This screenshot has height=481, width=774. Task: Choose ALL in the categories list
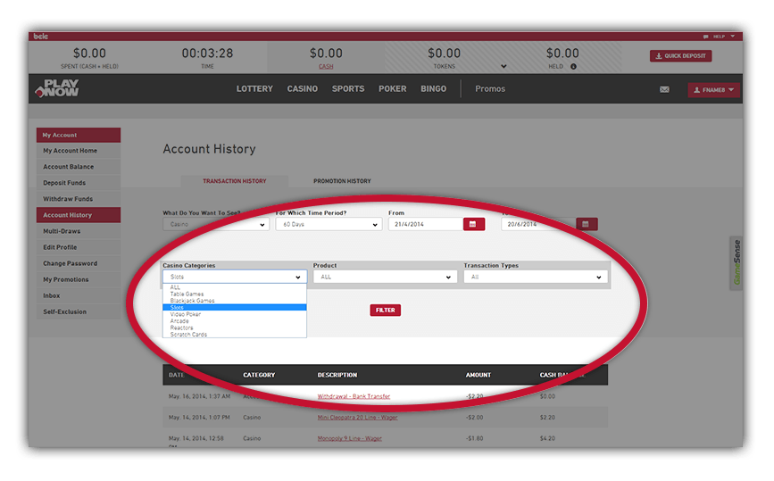click(x=235, y=287)
